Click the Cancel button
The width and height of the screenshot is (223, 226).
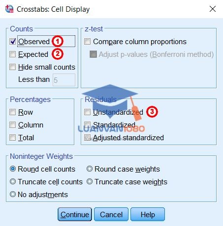pos(111,214)
